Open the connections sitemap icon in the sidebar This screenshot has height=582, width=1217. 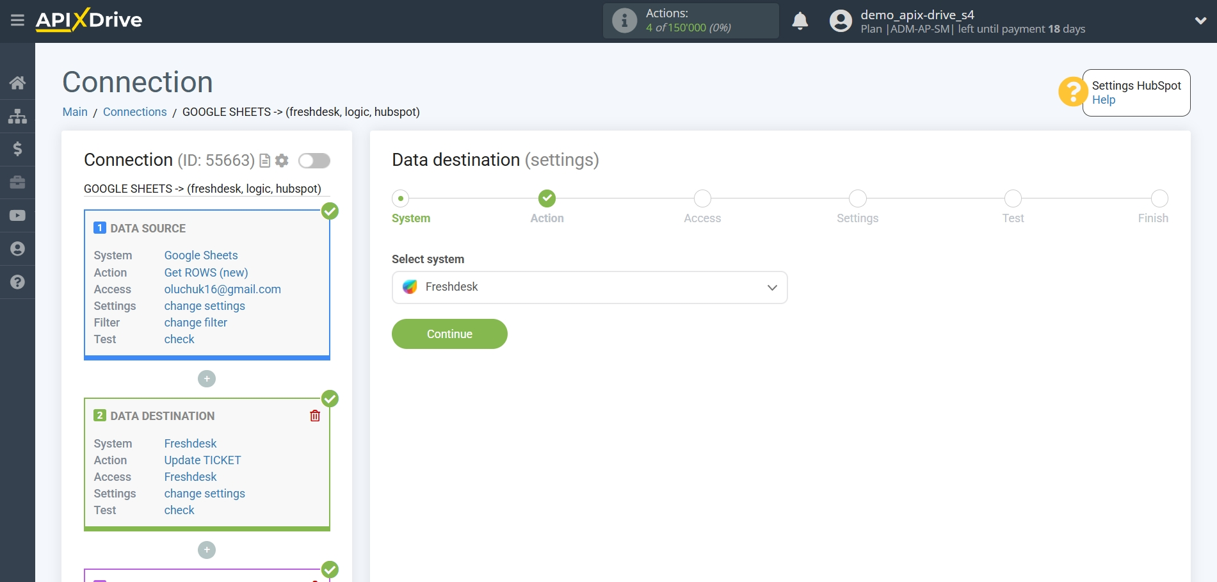click(x=17, y=116)
